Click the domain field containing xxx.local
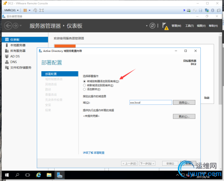Screen dimensions: 224x181 coord(151,103)
